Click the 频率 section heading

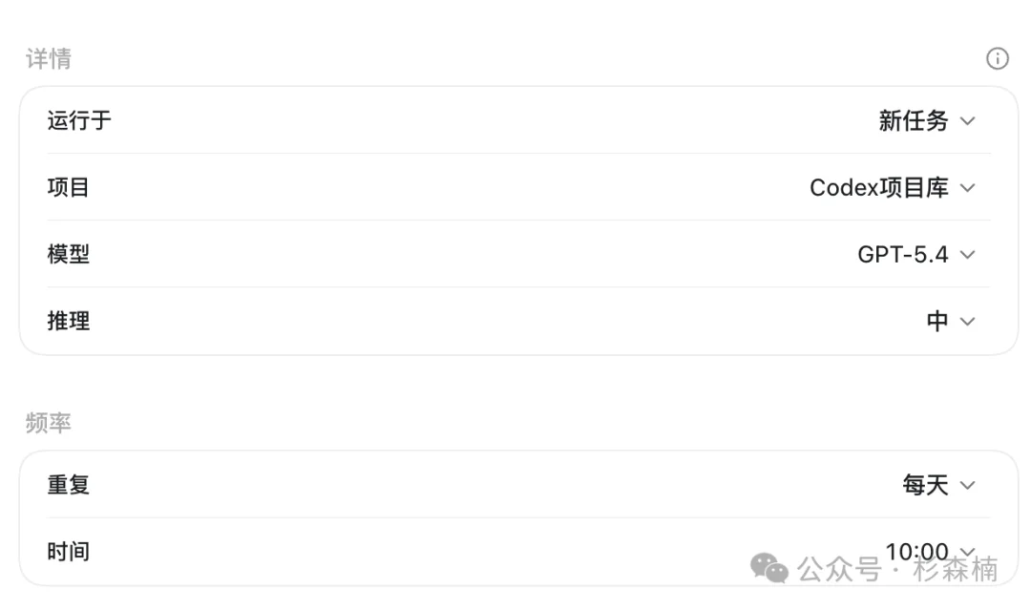(48, 423)
